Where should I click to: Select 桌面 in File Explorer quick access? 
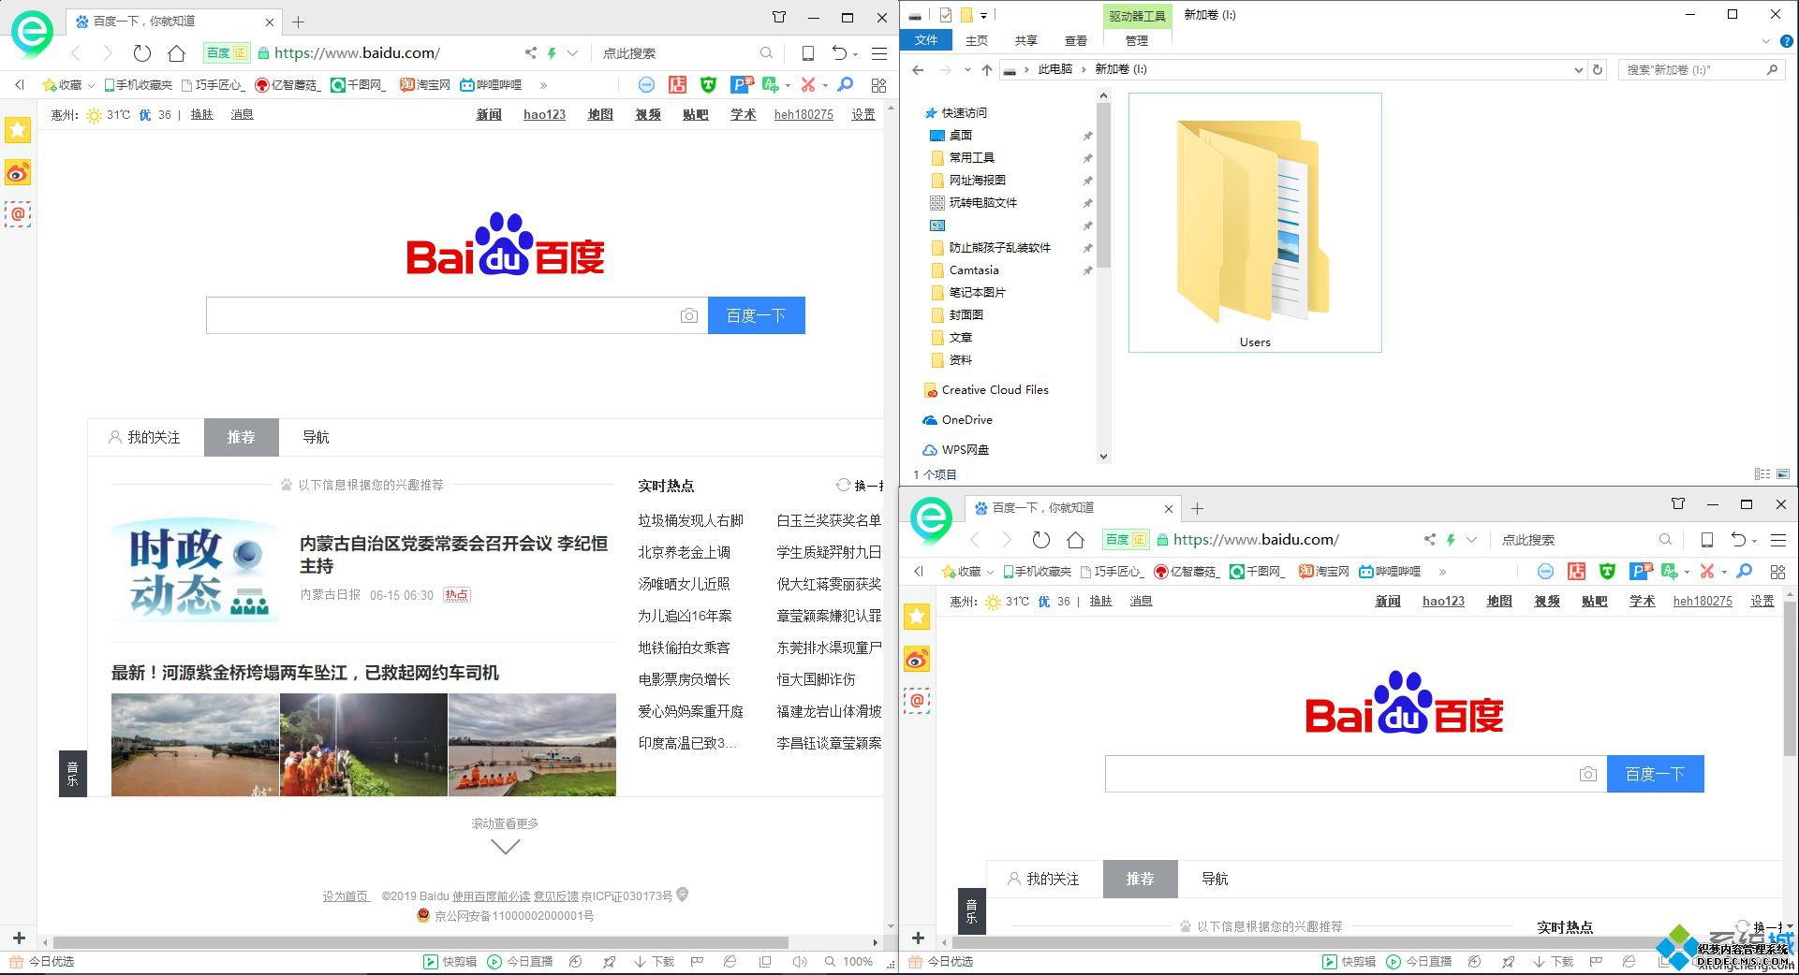[961, 135]
